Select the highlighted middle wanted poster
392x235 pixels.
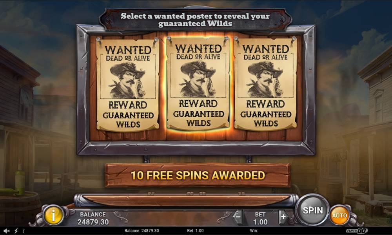[198, 83]
